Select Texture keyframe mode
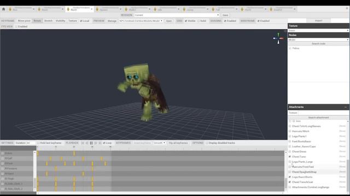This screenshot has width=350, height=196. point(73,21)
